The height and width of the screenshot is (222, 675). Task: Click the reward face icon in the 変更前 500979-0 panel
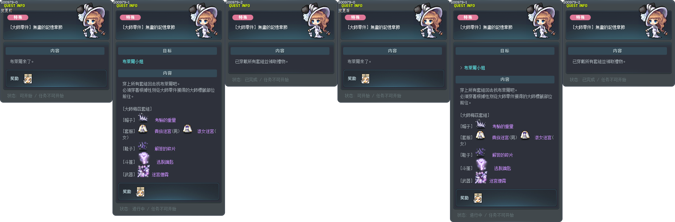[x=28, y=79]
